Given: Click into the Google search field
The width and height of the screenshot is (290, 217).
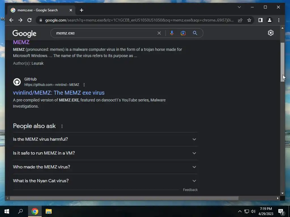Looking at the screenshot, I should 105,33.
